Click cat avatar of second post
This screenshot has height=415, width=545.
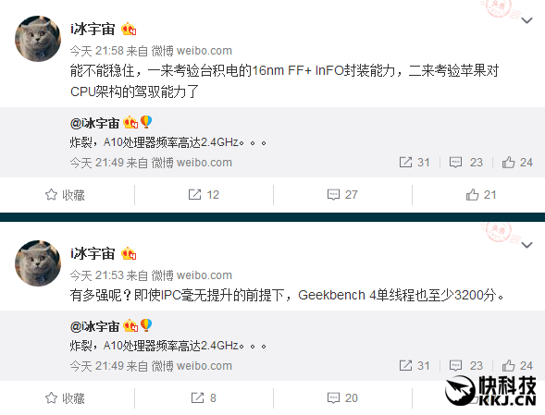pyautogui.click(x=38, y=262)
